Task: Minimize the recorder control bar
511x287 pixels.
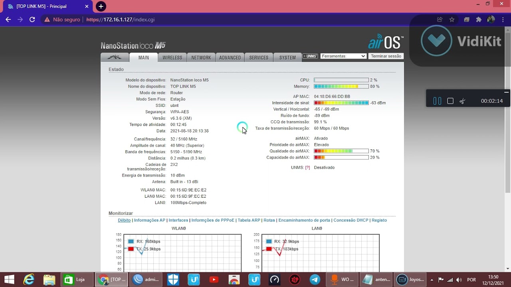Action: click(x=506, y=92)
